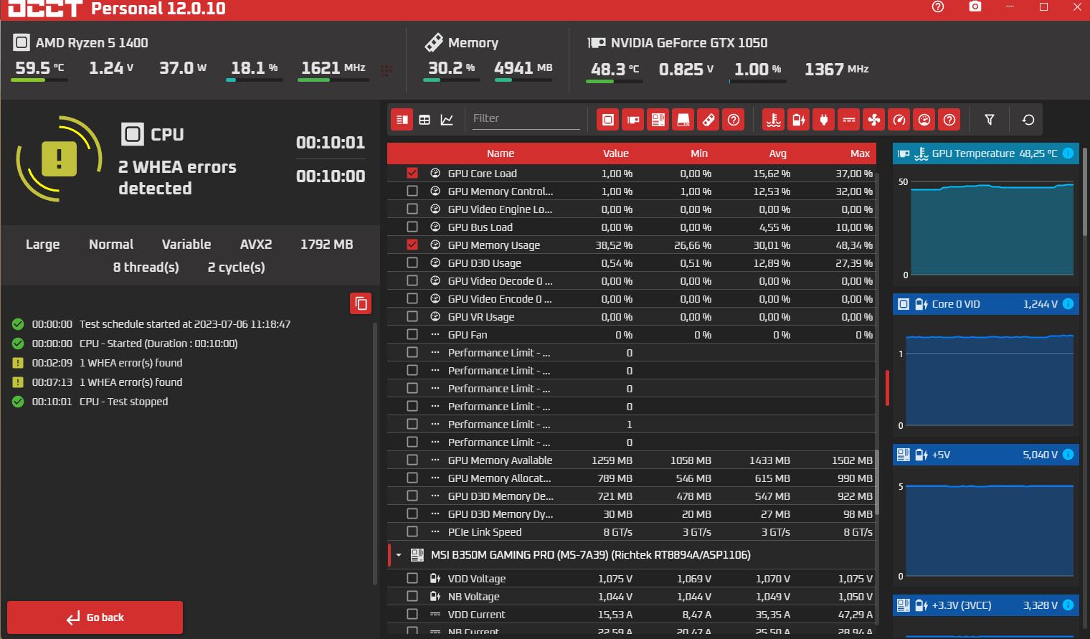
Task: Uncheck the GPU Memory Usage checkbox
Action: [412, 245]
